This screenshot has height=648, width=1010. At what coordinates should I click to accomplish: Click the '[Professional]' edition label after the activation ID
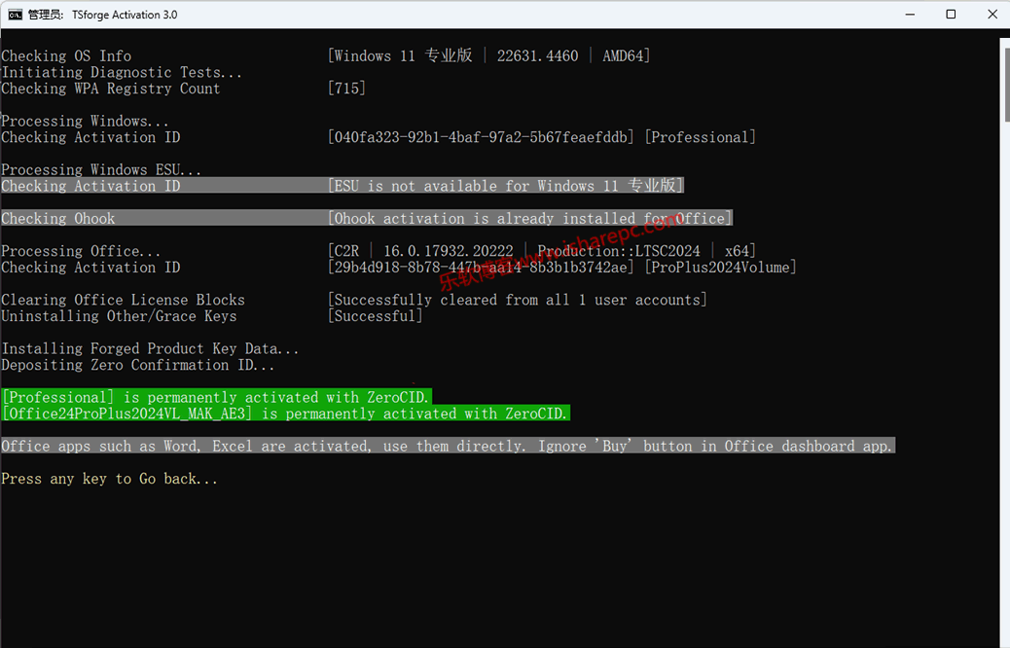pos(701,137)
